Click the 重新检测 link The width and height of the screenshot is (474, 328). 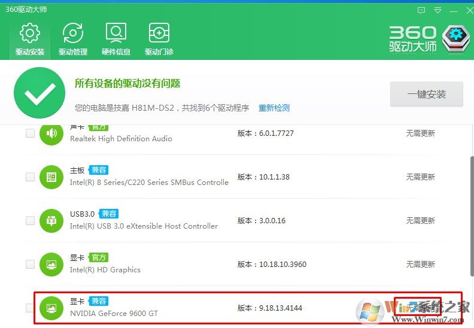274,108
